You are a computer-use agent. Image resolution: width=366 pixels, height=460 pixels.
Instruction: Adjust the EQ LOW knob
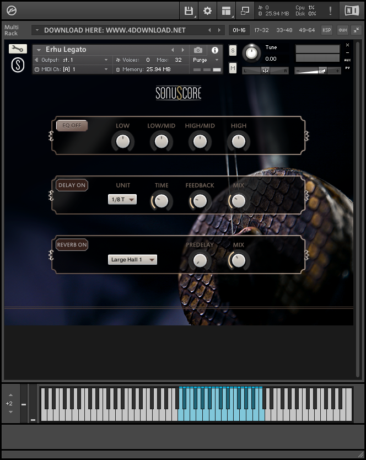click(x=122, y=141)
